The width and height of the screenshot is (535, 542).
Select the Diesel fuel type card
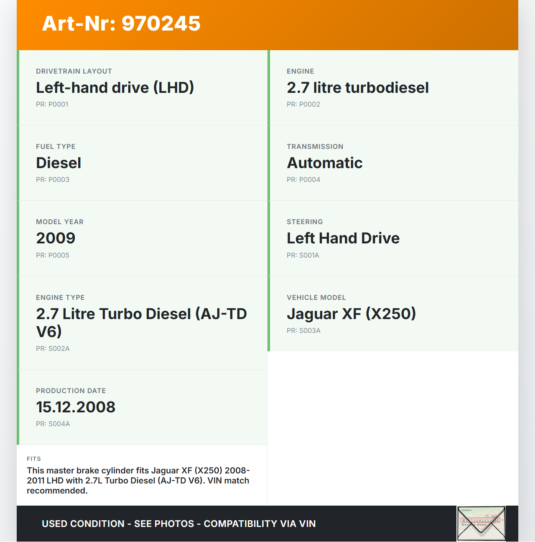tap(142, 163)
